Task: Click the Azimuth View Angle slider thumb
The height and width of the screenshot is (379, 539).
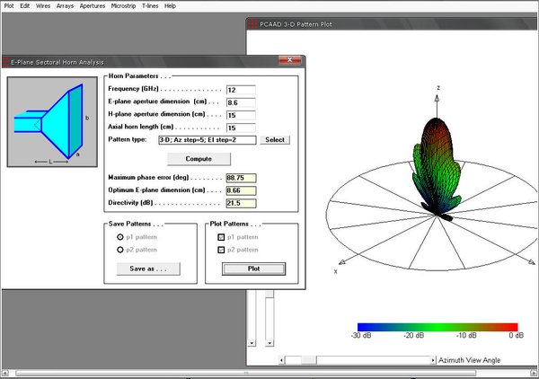Action: tap(309, 360)
